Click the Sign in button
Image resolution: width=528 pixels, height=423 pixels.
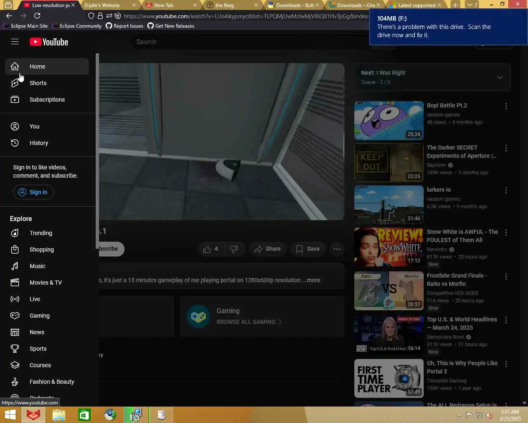click(x=33, y=192)
